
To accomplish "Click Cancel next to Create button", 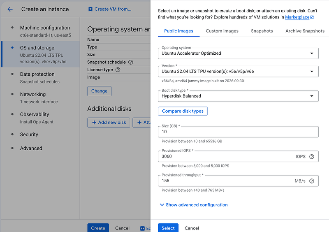I will click(122, 228).
